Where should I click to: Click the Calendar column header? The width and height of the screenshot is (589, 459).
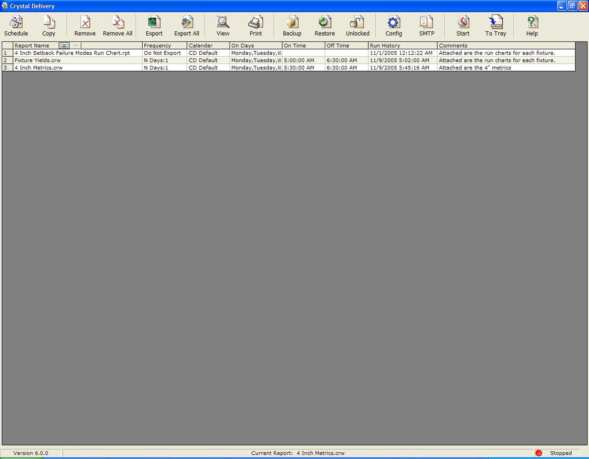208,45
